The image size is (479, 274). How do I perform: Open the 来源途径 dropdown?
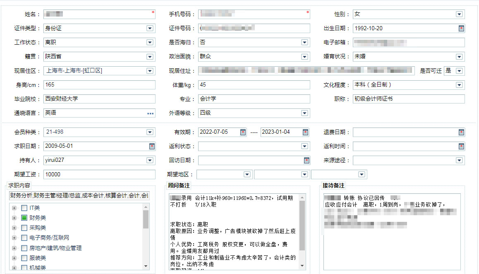pyautogui.click(x=459, y=160)
